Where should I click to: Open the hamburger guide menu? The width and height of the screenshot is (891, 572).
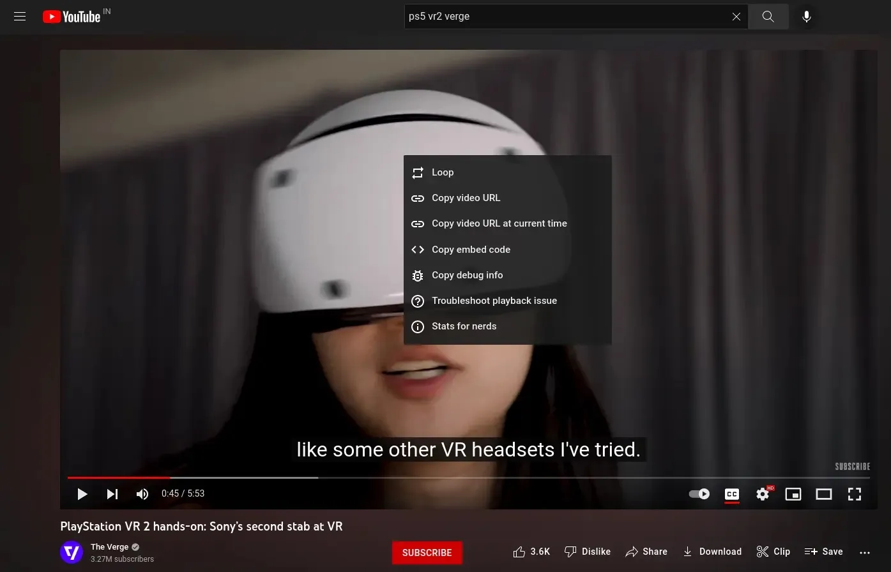click(20, 17)
